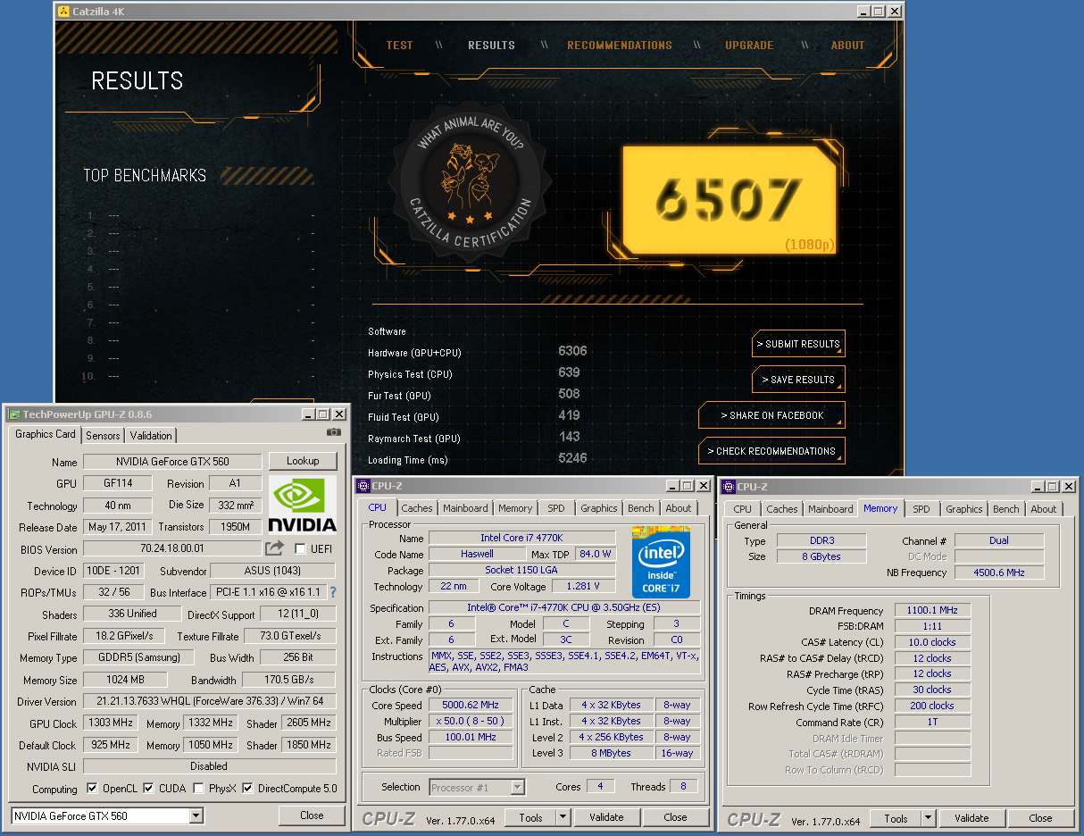Open the RECOMMENDATIONS tab in Catzilla
The width and height of the screenshot is (1084, 836).
[x=620, y=45]
